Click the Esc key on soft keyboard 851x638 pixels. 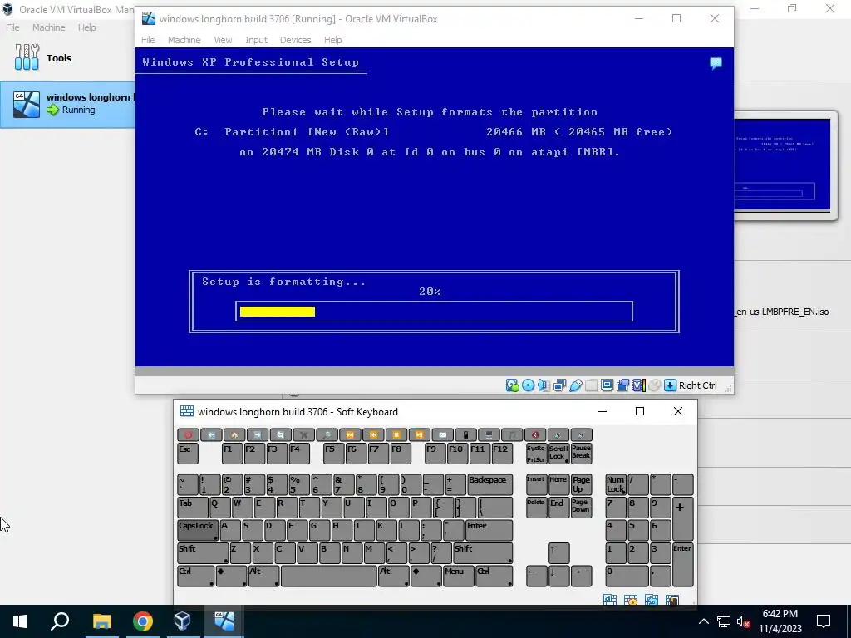tap(188, 454)
